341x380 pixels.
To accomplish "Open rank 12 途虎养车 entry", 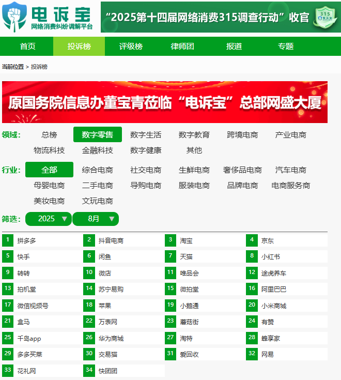I will coord(287,273).
